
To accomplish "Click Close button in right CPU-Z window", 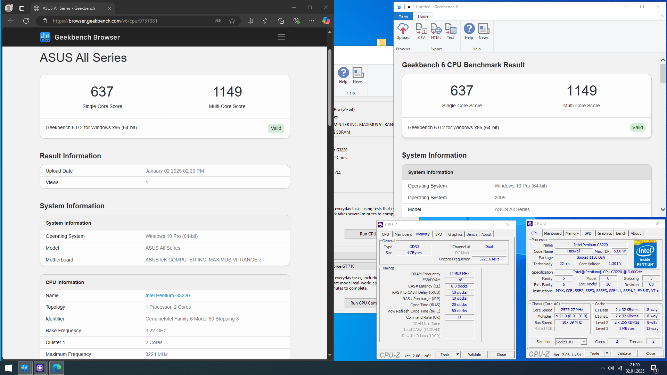I will tap(651, 353).
